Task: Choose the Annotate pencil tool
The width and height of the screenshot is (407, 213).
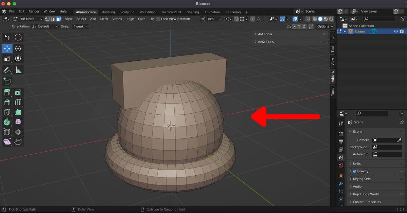Action: [x=7, y=70]
